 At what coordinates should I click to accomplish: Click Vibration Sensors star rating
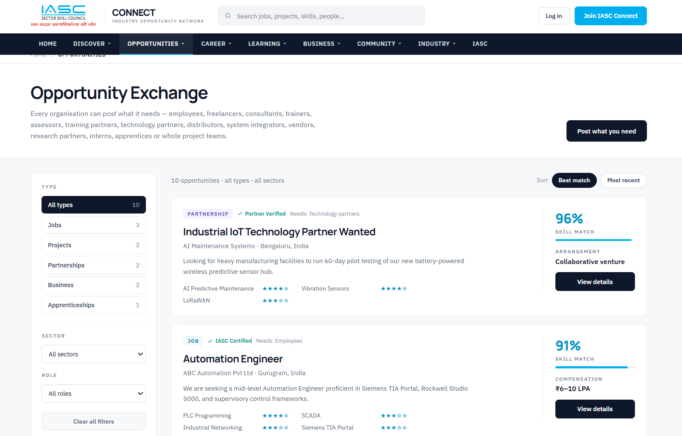[394, 289]
